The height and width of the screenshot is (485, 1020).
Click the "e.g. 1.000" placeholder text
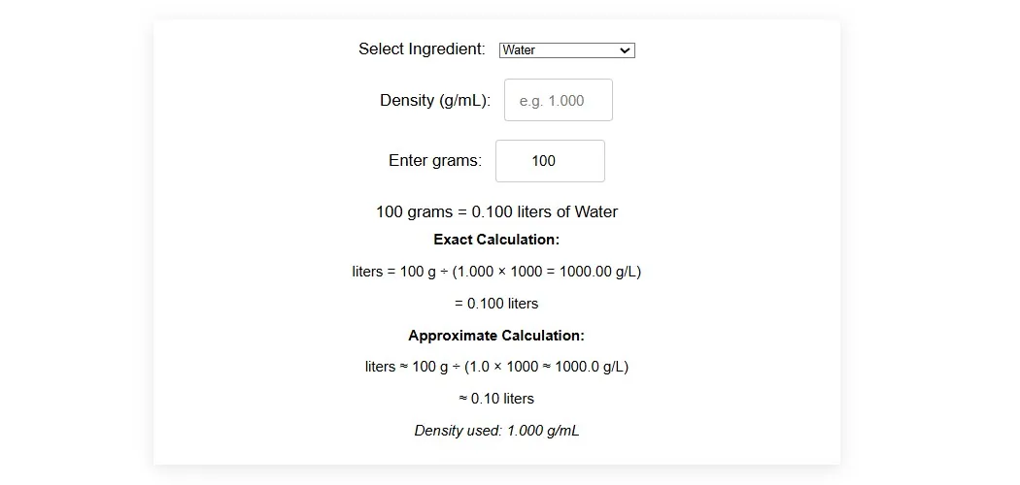pyautogui.click(x=552, y=101)
